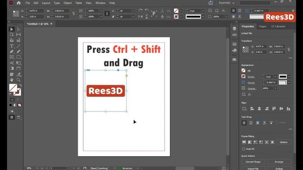Select the Pen tool
Image resolution: width=303 pixels, height=170 pixels.
(11, 51)
